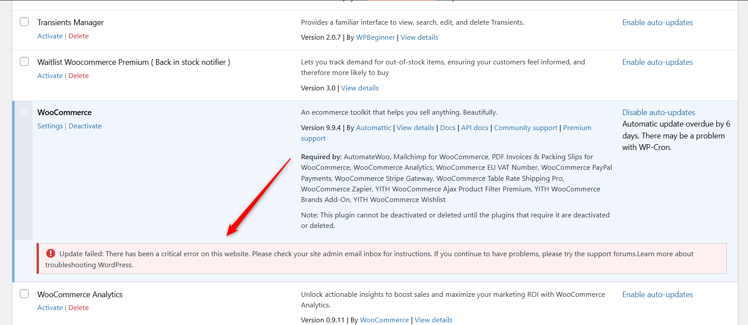Tick the WooCommerce Analytics checkbox
The image size is (748, 325).
(24, 294)
